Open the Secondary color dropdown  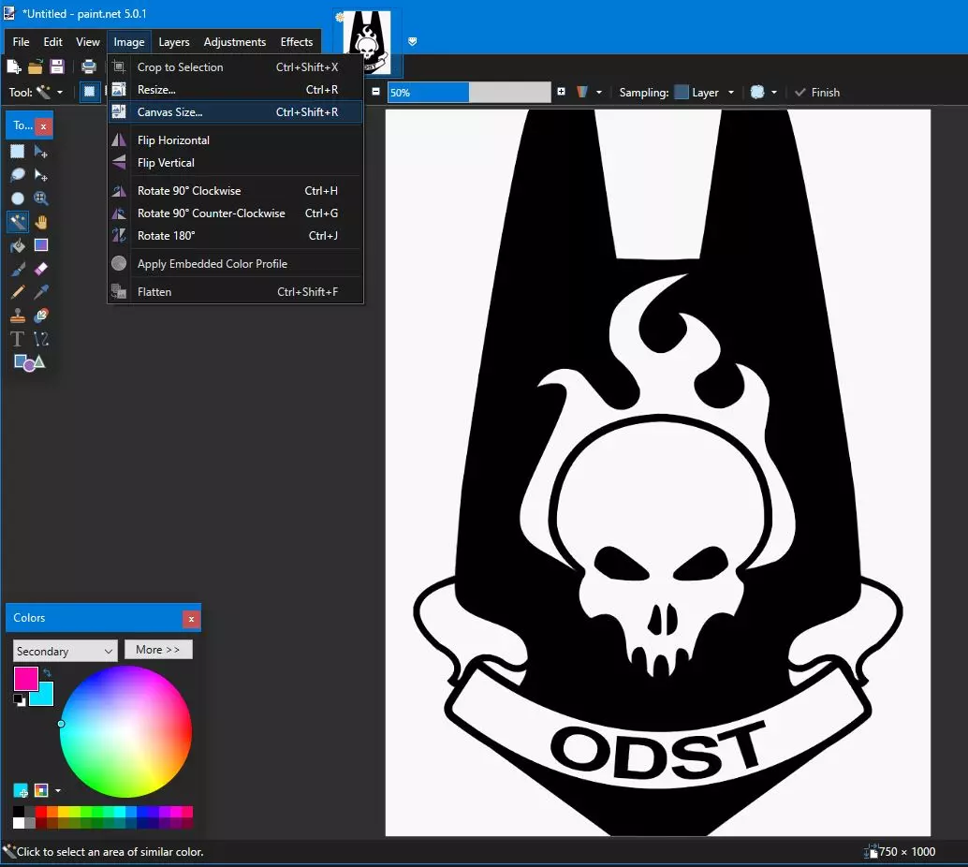pyautogui.click(x=65, y=651)
